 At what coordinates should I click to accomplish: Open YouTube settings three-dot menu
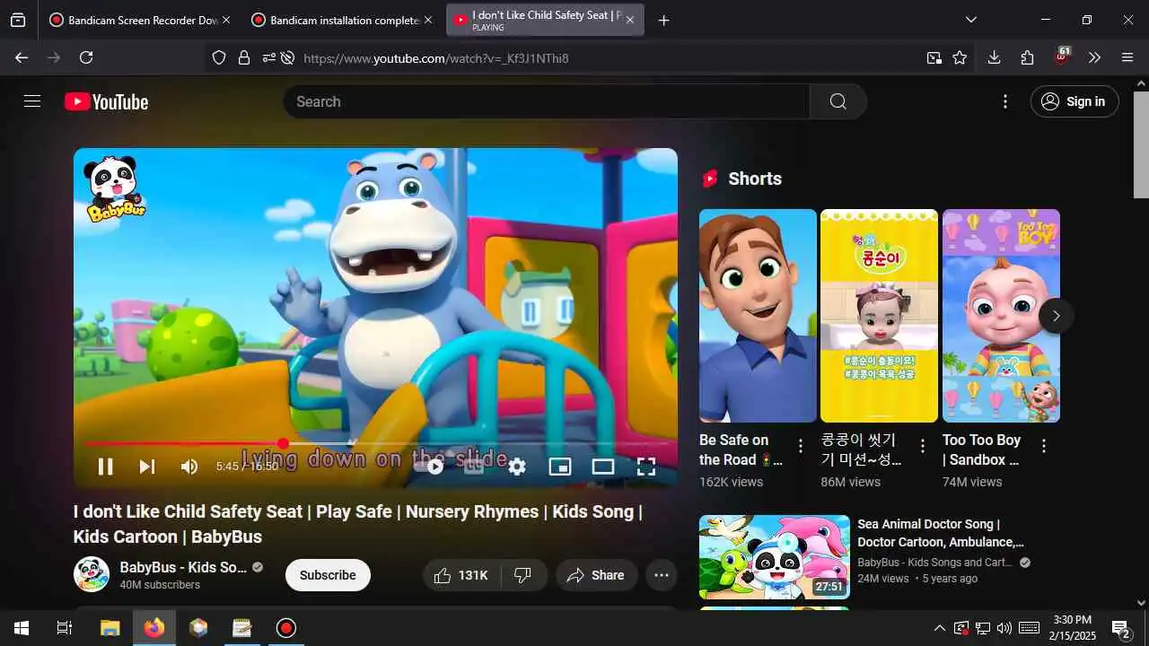(x=1005, y=101)
